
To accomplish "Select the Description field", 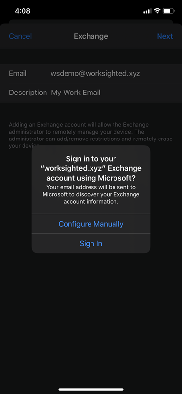I will point(91,93).
